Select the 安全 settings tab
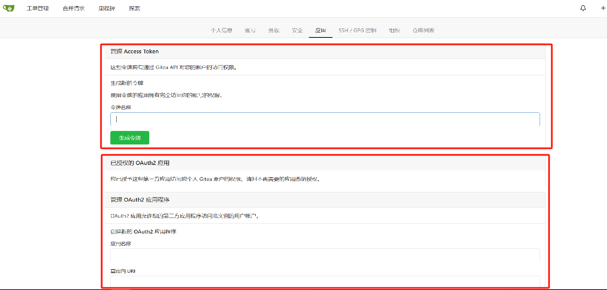The image size is (607, 290). point(297,30)
